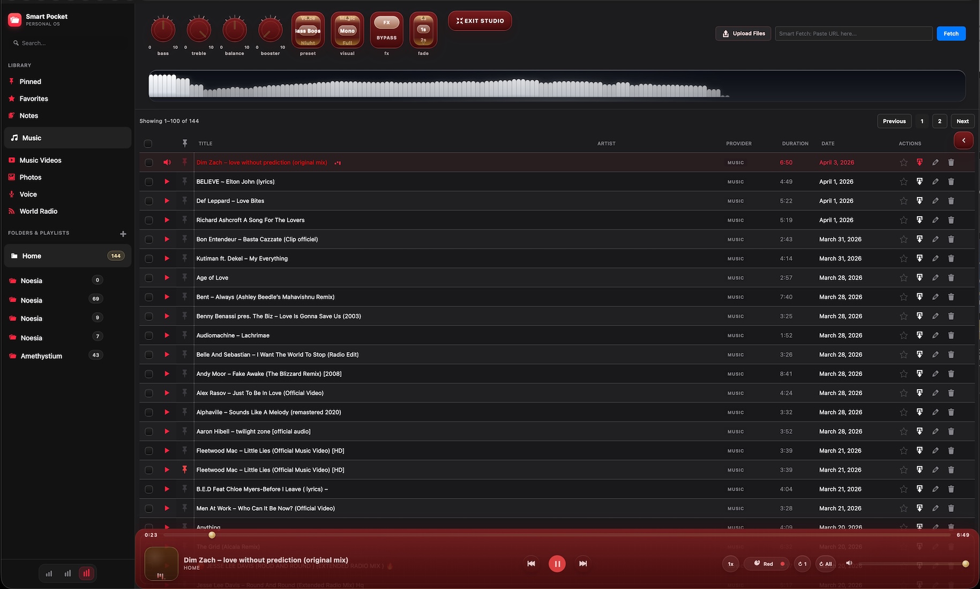Toggle the select-all checkbox in table header
The height and width of the screenshot is (589, 980).
click(148, 144)
